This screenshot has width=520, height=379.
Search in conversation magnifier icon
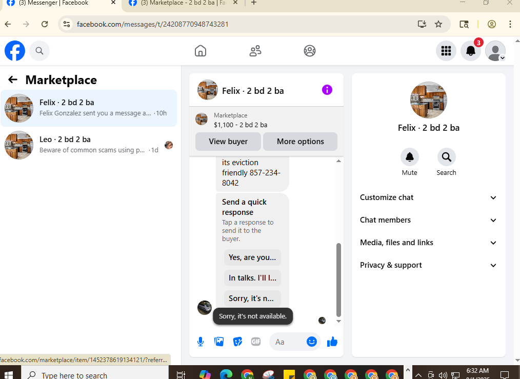446,157
